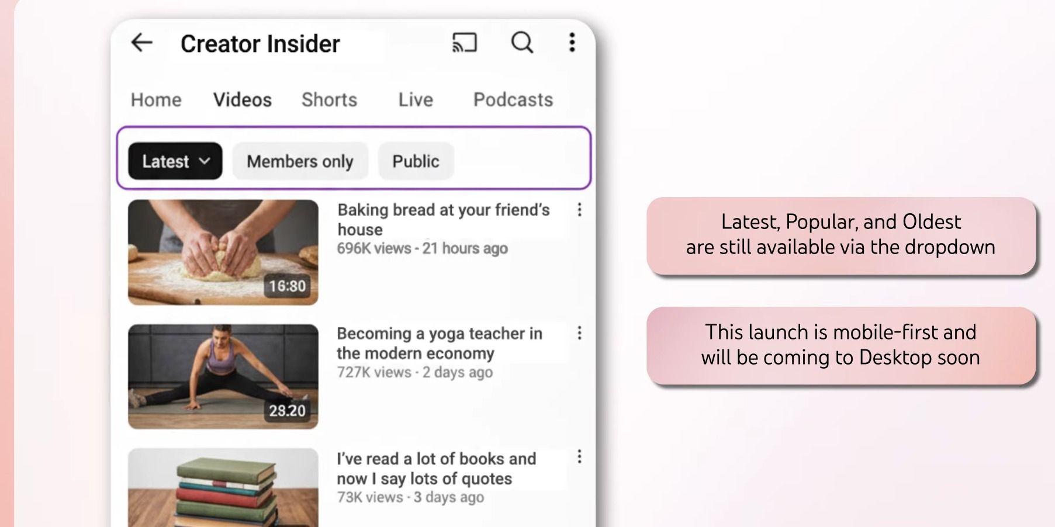
Task: Click the search magnifier icon
Action: 522,43
